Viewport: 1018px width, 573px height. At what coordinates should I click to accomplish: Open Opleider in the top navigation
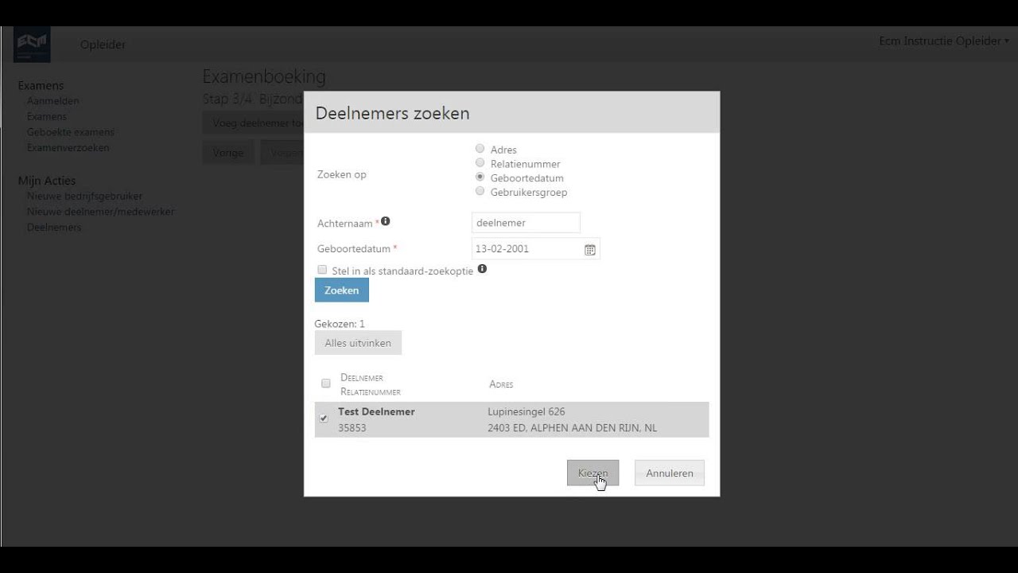tap(103, 45)
